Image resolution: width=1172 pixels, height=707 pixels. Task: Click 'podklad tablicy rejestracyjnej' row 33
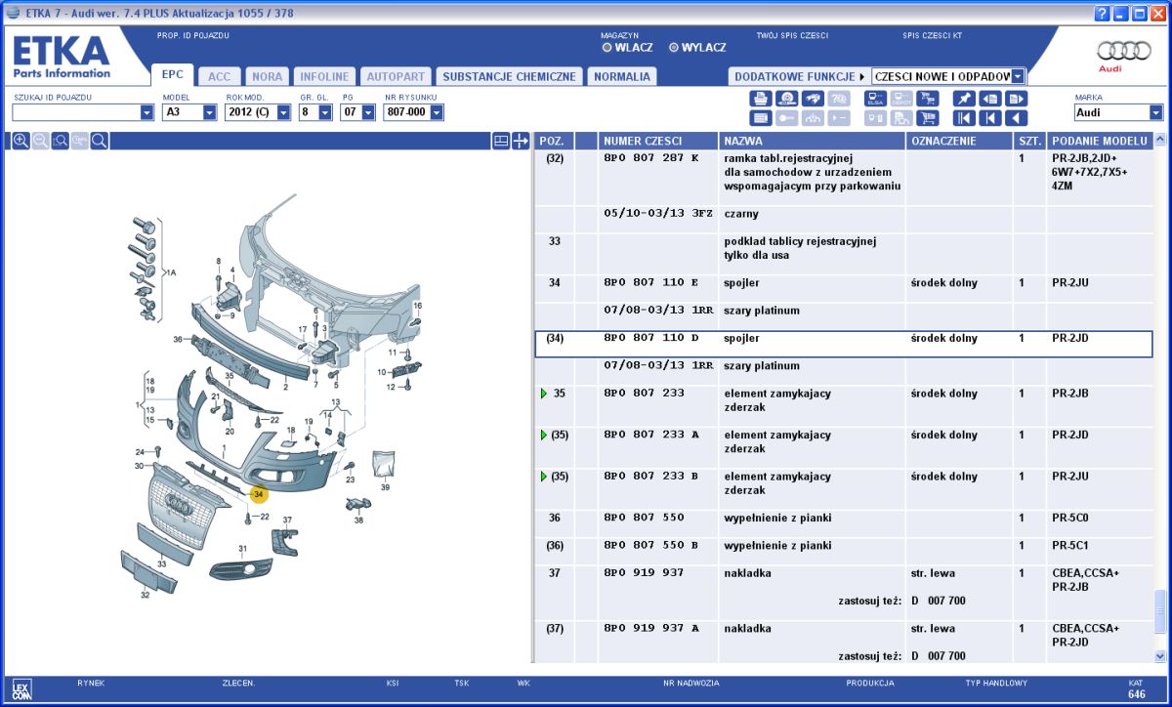(844, 248)
